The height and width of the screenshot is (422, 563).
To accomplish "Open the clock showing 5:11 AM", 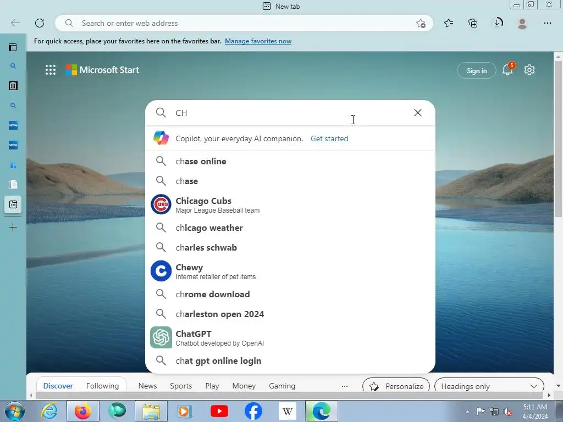I will tap(535, 412).
